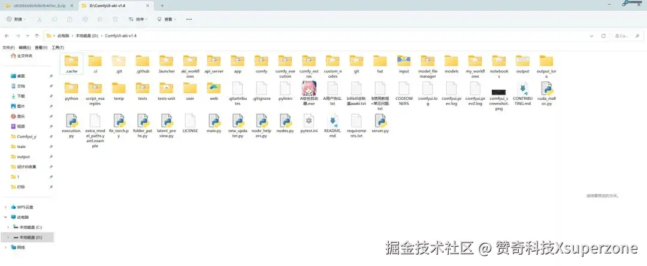Expand the 本地磁盘 (C:) tree node
Screen dimensions: 647x266
8,227
